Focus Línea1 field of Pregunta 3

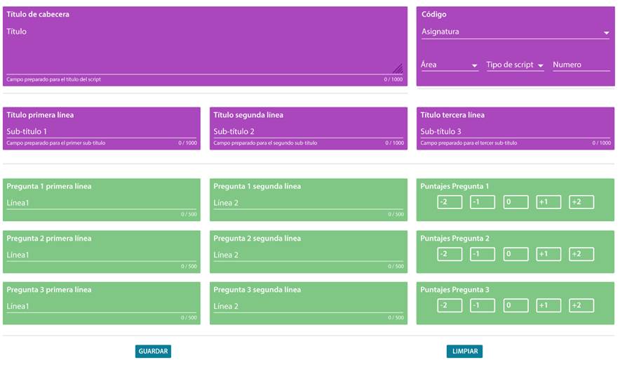click(101, 306)
